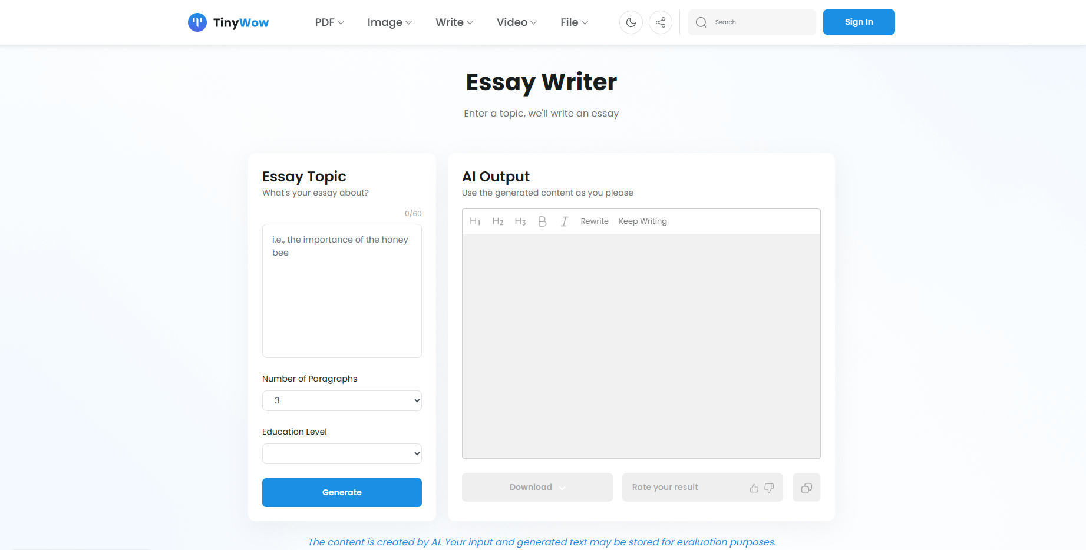Click the Sign In button
Image resolution: width=1086 pixels, height=550 pixels.
859,22
